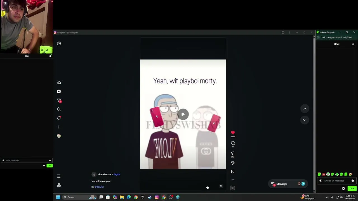Open the @dev2hii mention link

99,187
